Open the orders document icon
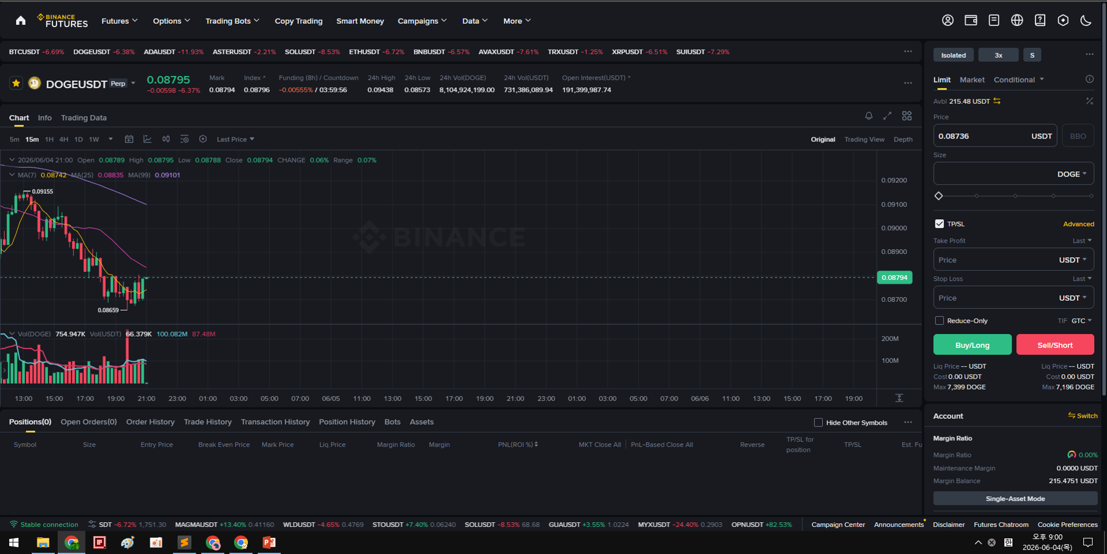This screenshot has height=554, width=1107. point(994,21)
